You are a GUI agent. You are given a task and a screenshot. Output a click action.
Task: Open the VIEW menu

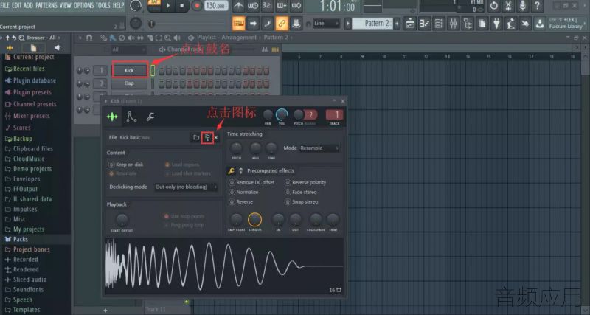pyautogui.click(x=66, y=5)
